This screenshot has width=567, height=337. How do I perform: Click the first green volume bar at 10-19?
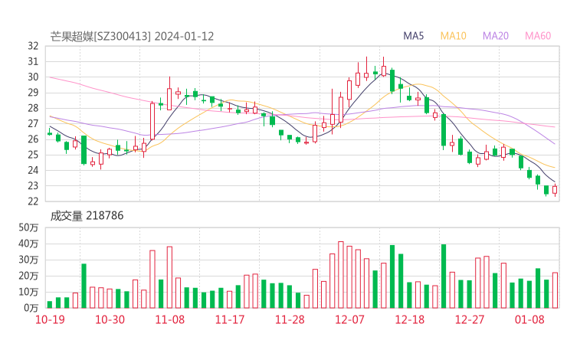coord(50,305)
